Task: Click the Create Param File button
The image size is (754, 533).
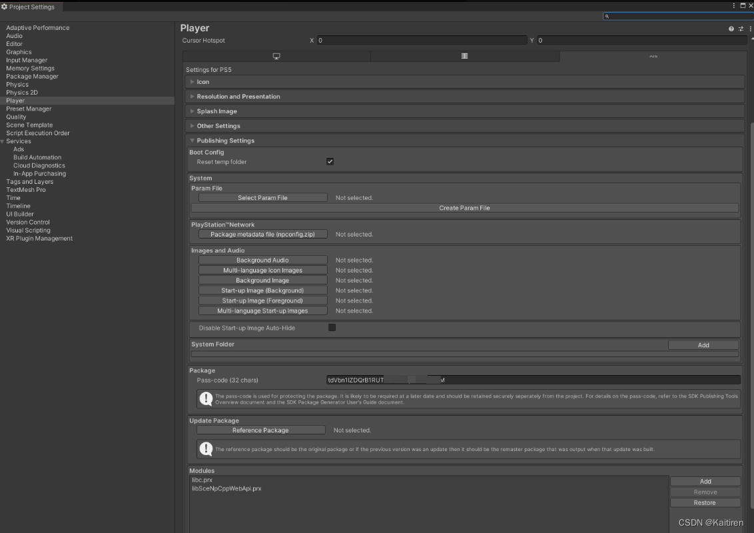Action: click(464, 207)
